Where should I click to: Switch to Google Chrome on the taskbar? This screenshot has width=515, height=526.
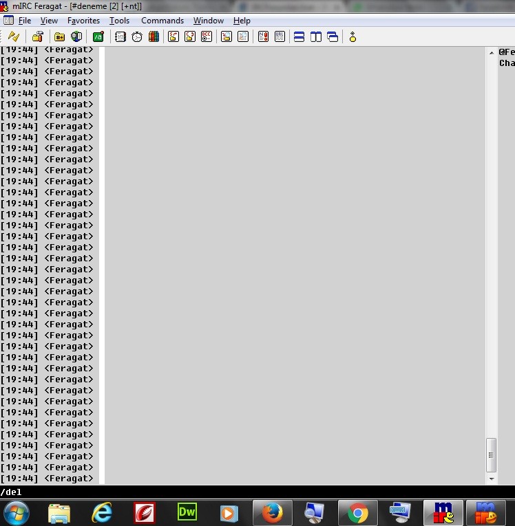point(358,513)
